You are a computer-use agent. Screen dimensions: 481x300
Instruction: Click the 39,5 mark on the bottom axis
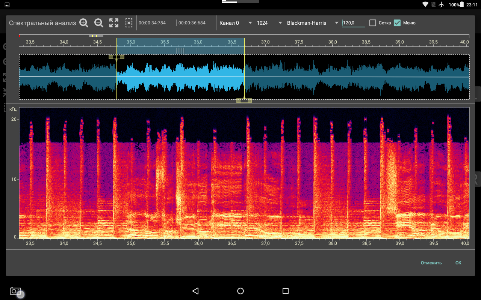434,243
